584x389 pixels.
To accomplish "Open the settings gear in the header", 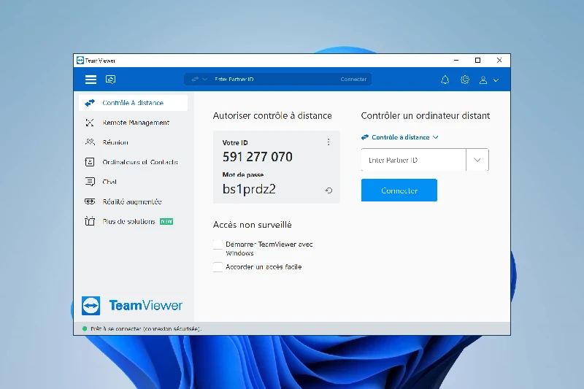I will [x=465, y=80].
